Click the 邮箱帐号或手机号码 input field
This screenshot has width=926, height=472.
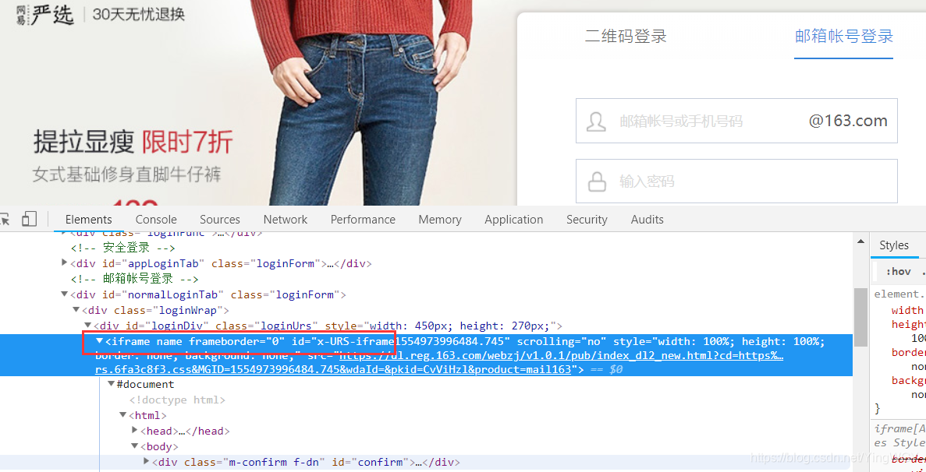click(736, 121)
